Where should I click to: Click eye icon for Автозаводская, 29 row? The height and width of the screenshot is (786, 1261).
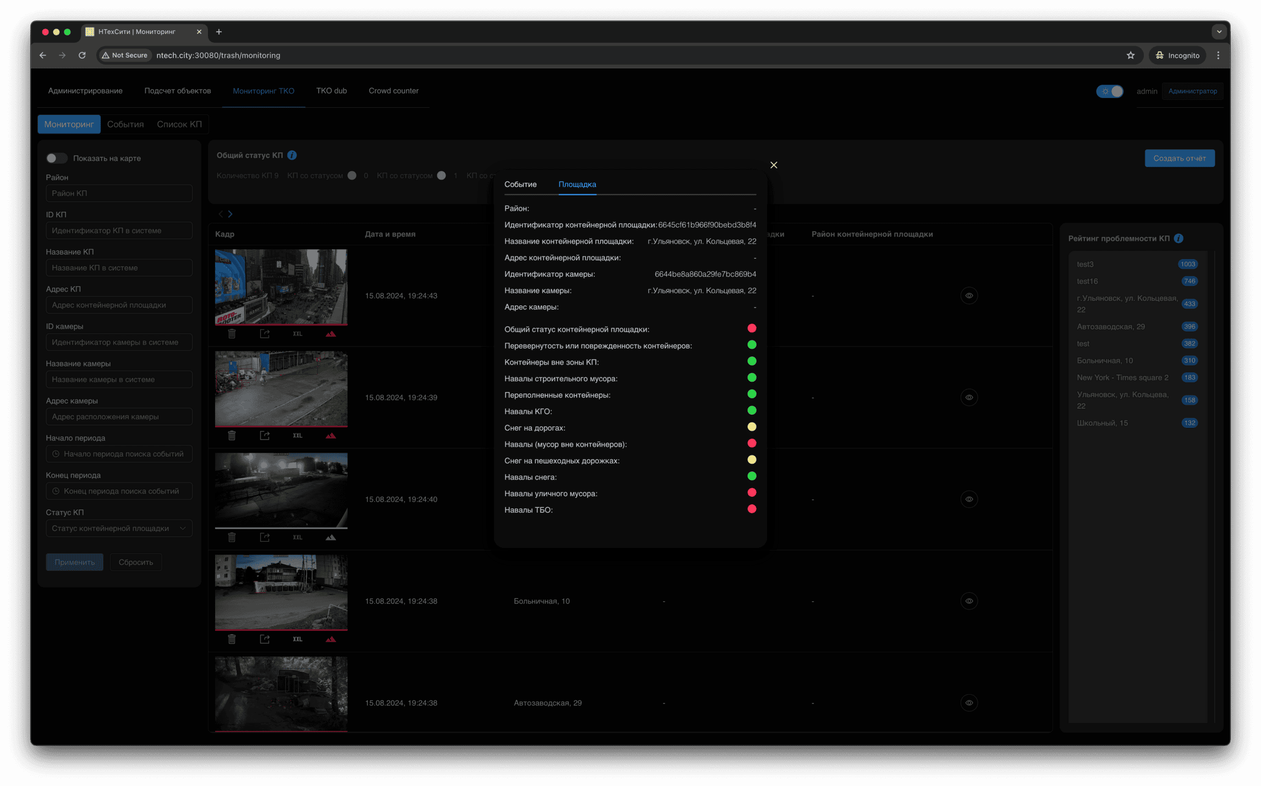click(x=969, y=703)
